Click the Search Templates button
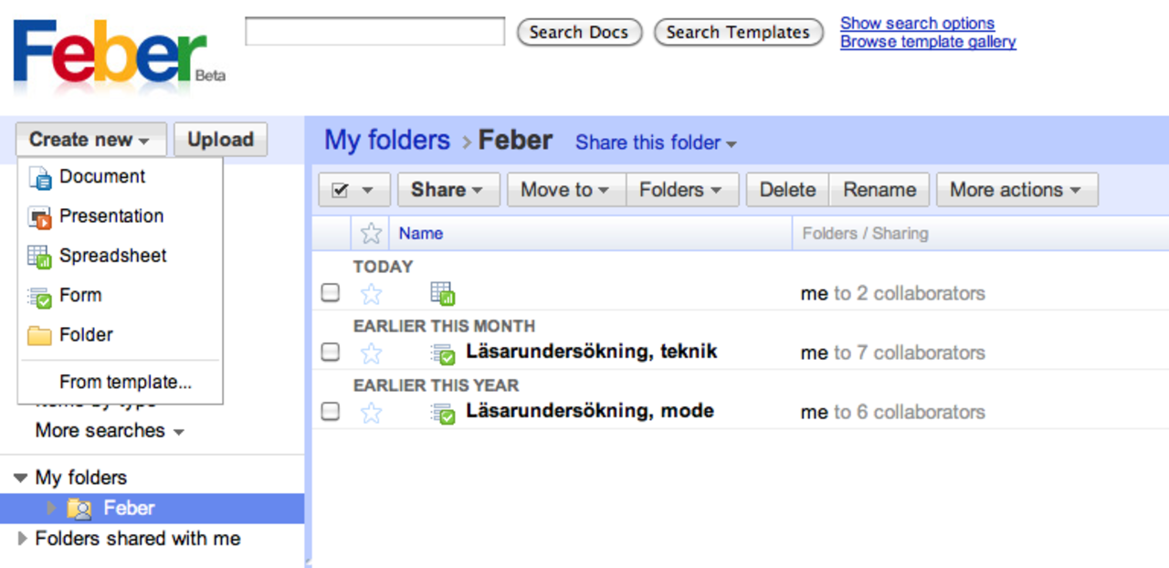1169x568 pixels. tap(738, 32)
